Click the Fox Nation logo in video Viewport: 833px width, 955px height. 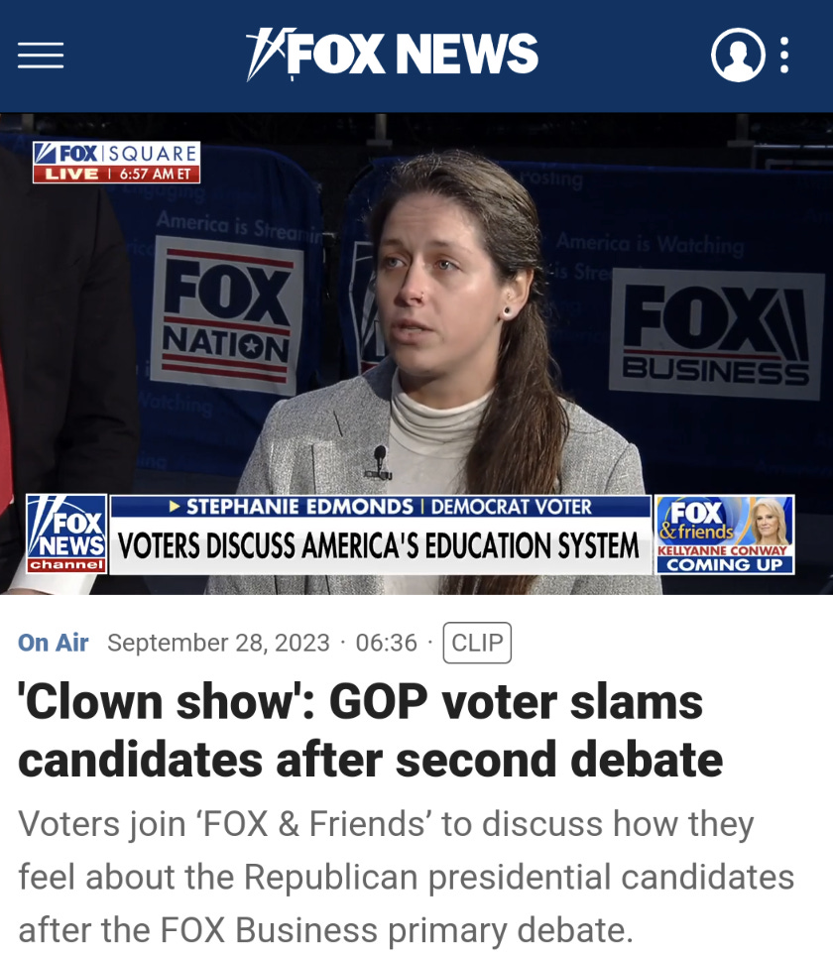pos(226,315)
